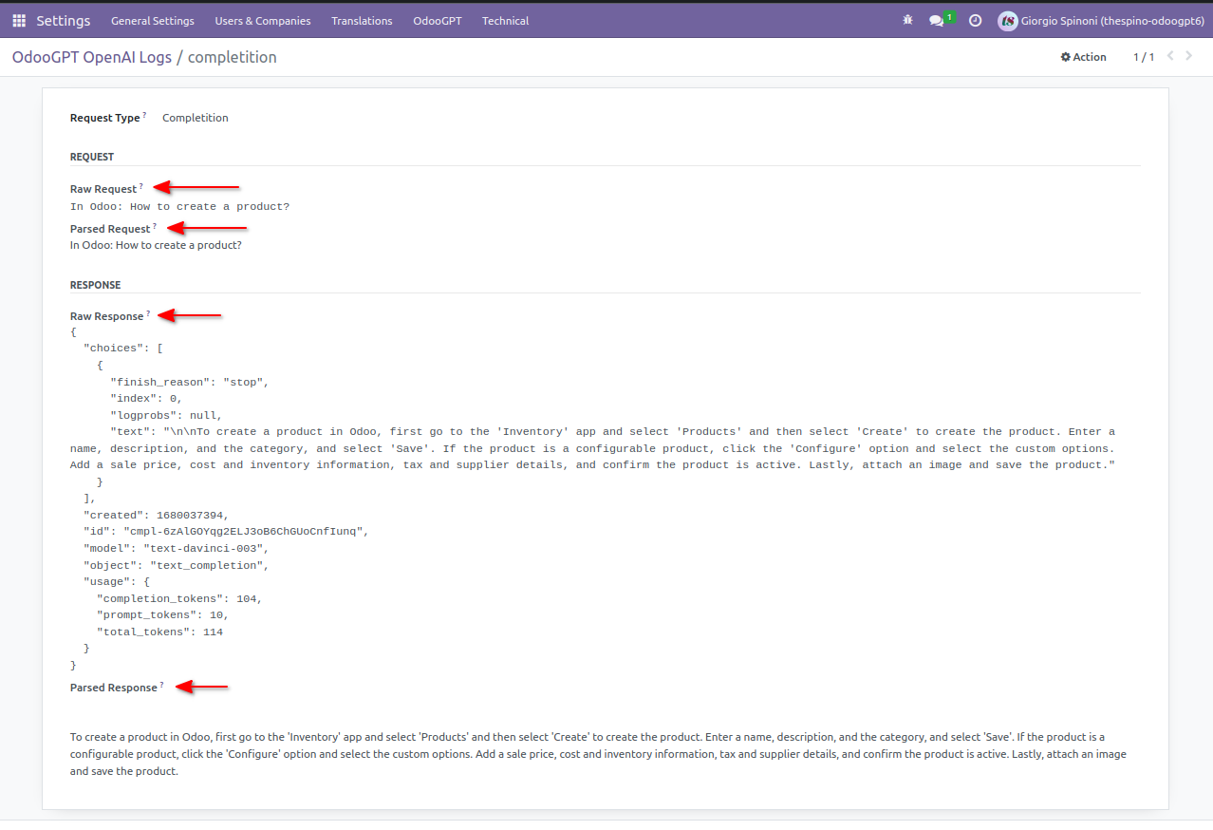Open the Translations menu
1213x830 pixels.
tap(362, 20)
